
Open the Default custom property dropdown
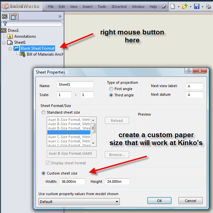79,202
